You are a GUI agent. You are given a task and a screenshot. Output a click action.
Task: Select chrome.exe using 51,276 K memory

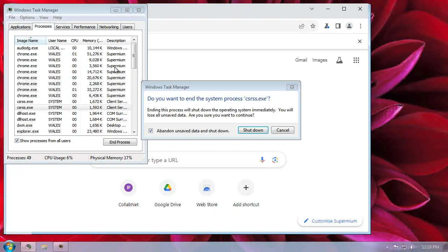(x=73, y=54)
